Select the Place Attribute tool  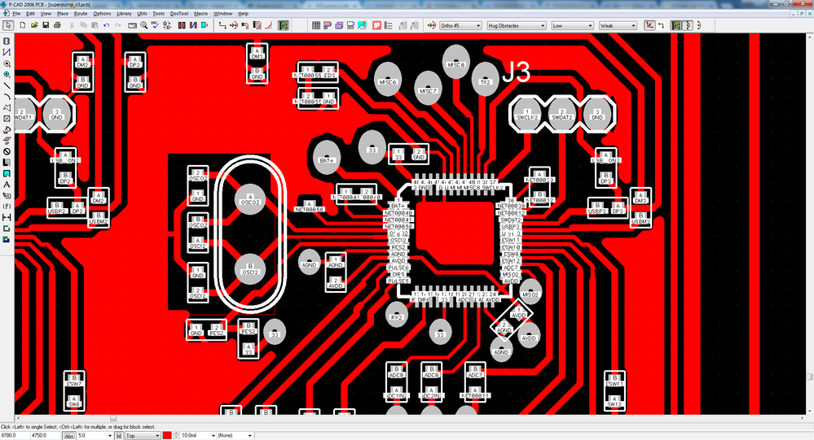[7, 195]
